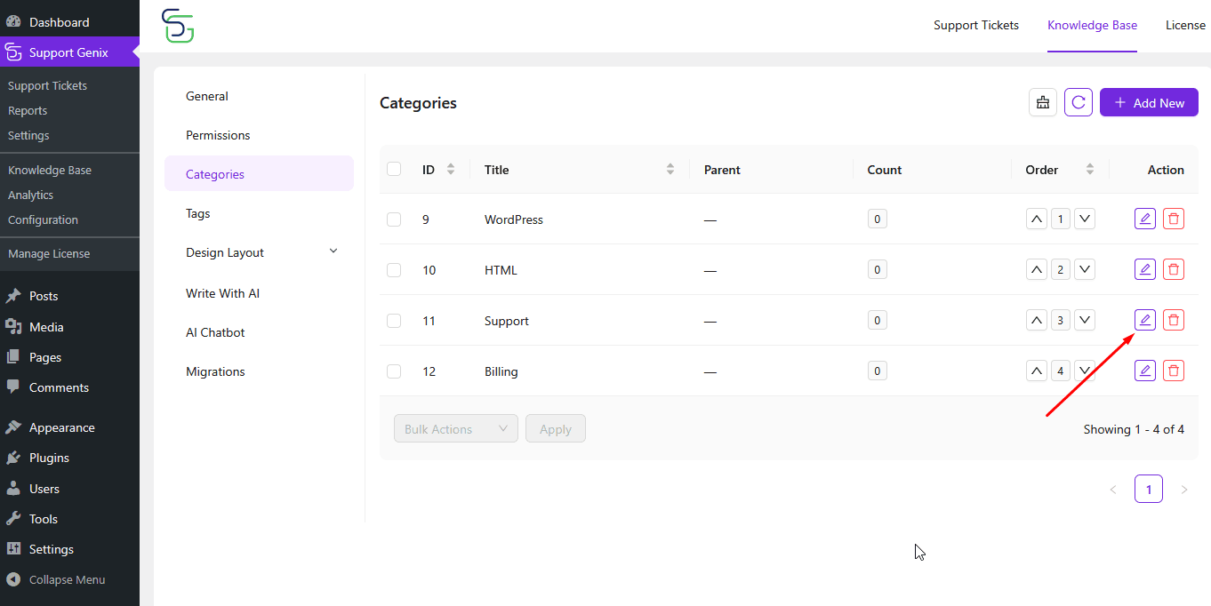Toggle the select-all checkbox in table header

394,169
